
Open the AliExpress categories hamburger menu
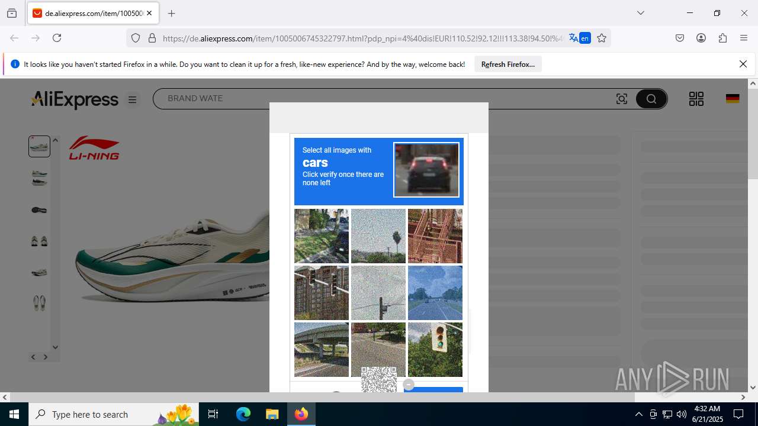133,100
